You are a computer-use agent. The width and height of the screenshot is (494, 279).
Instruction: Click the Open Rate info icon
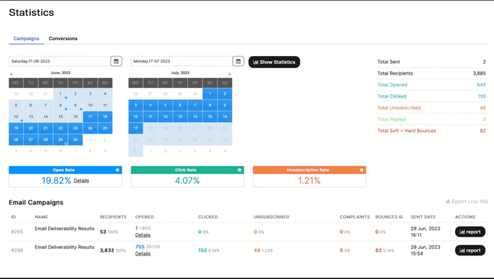[x=117, y=170]
